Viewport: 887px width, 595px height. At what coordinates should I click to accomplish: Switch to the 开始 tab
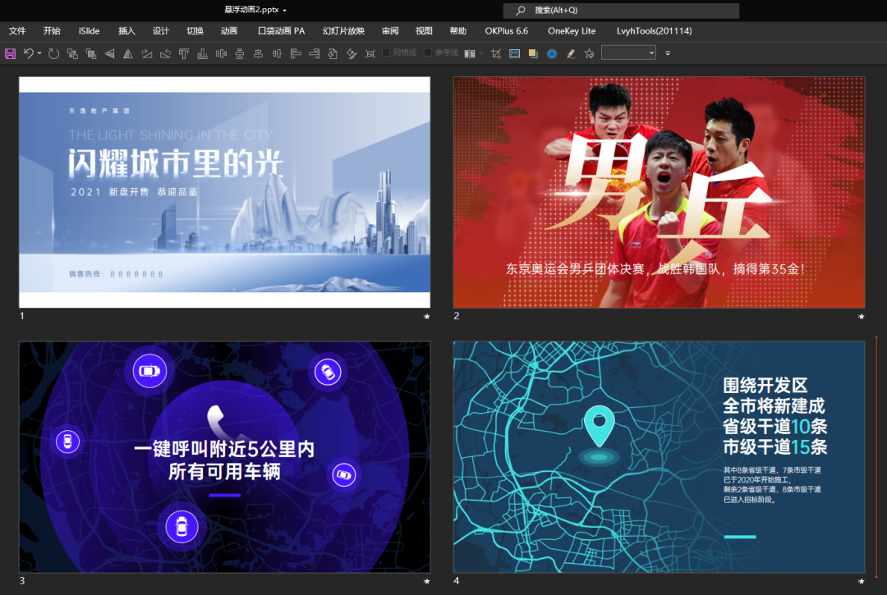[x=52, y=31]
